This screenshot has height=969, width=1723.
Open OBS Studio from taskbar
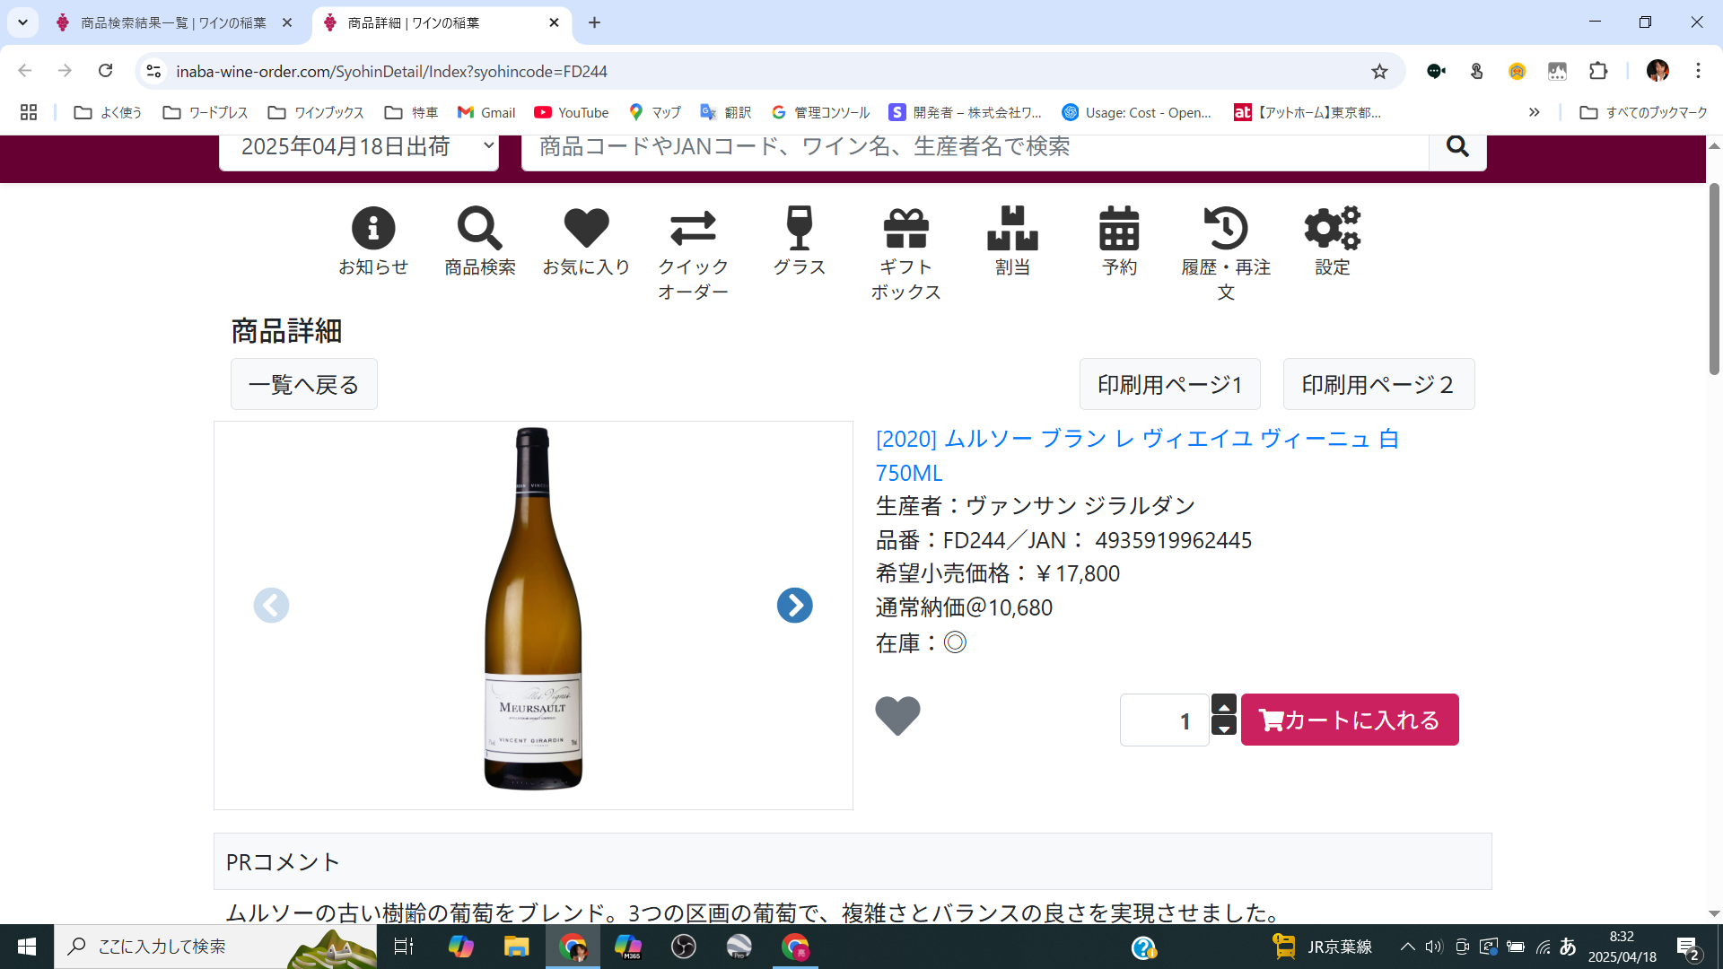click(x=684, y=947)
